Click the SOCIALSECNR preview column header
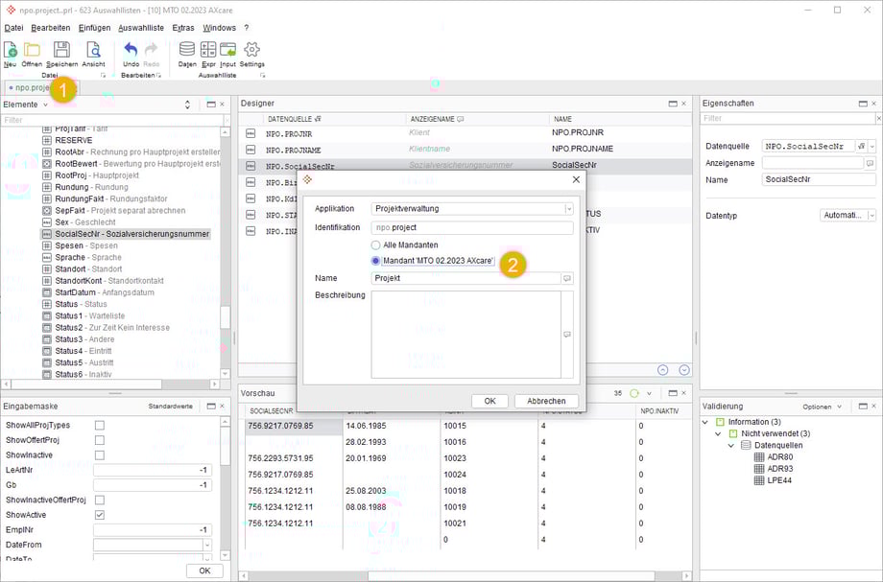Image resolution: width=883 pixels, height=582 pixels. pyautogui.click(x=272, y=411)
